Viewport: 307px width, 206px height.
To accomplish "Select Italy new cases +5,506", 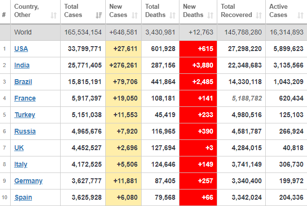I will [x=127, y=164].
